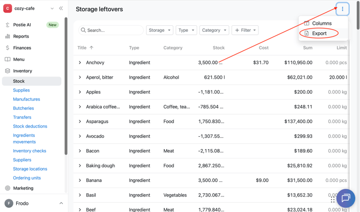Go to Ingredients movements page
Viewport: 360px width, 212px height.
click(24, 138)
